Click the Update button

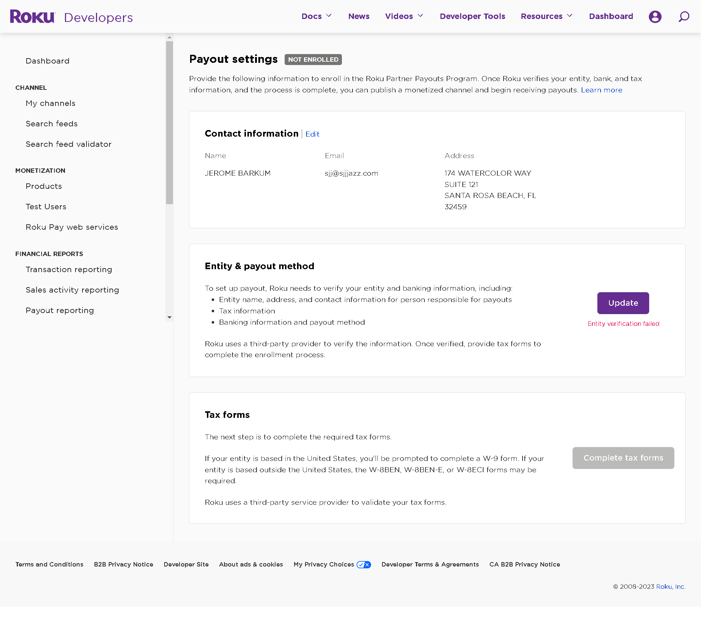[x=623, y=303]
